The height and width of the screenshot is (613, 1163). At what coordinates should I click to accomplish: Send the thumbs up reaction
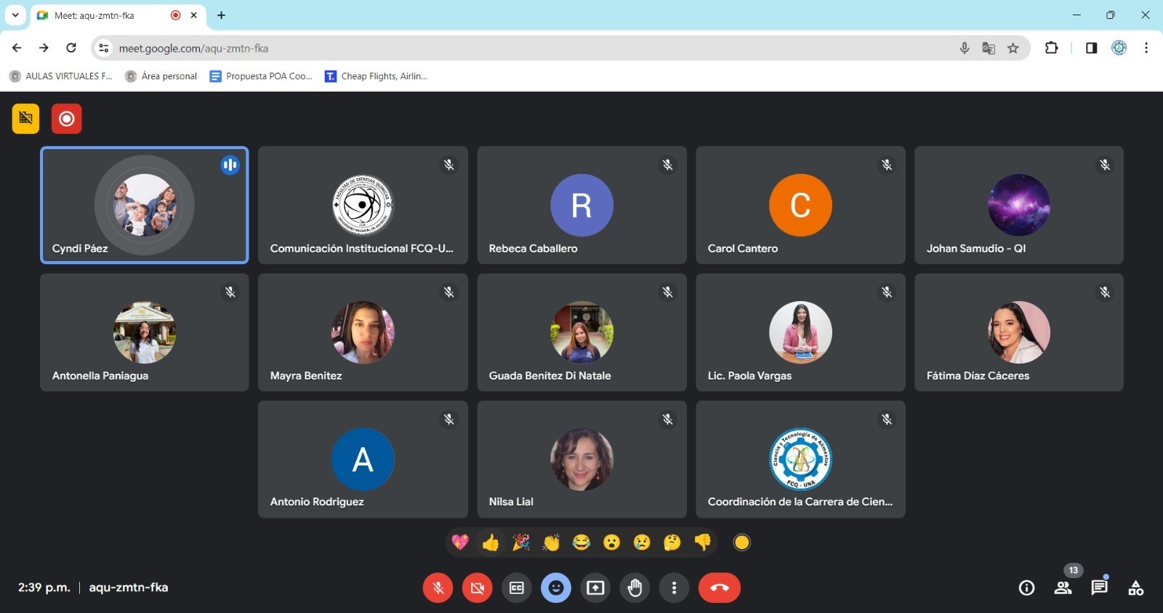click(491, 542)
